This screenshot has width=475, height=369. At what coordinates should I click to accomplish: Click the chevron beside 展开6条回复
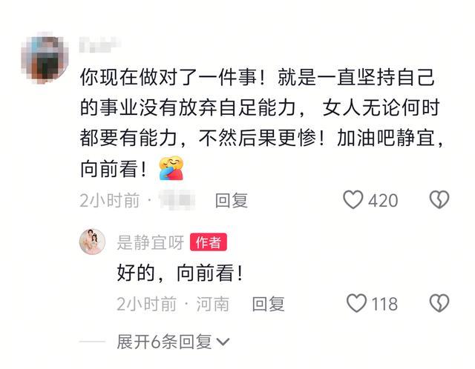(223, 342)
